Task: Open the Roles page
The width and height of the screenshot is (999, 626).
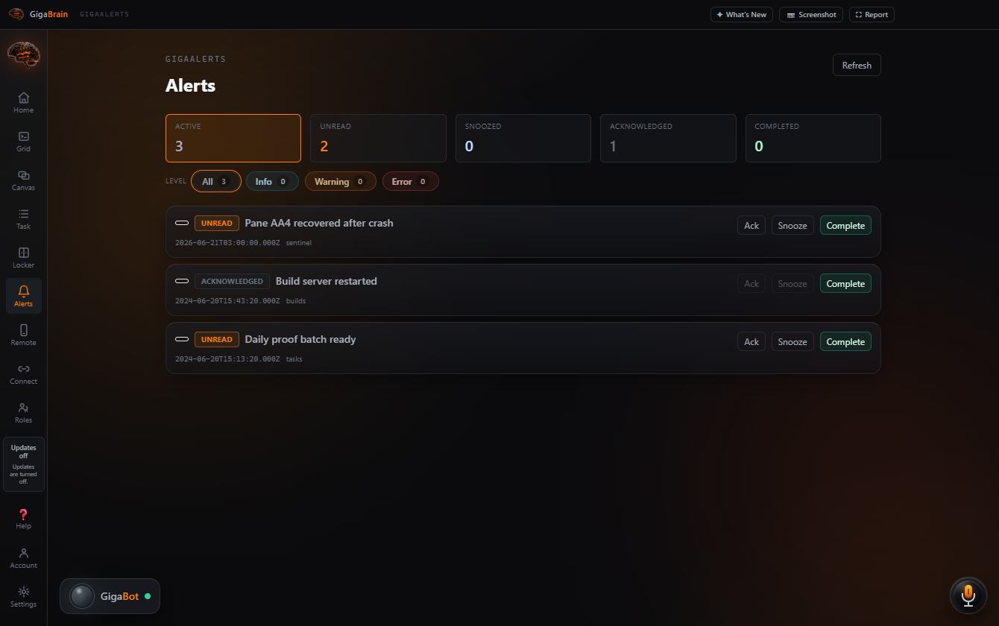Action: tap(23, 413)
